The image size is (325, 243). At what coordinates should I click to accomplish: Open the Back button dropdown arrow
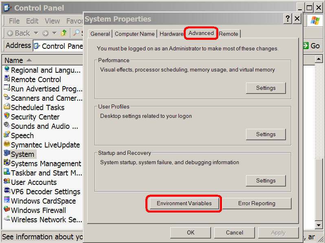click(x=36, y=33)
